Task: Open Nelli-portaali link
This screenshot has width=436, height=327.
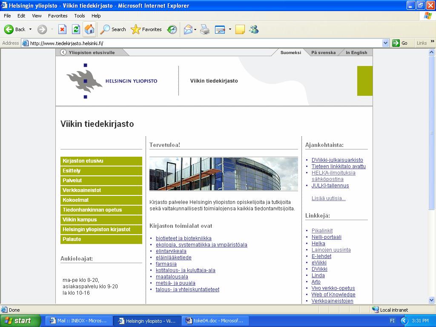Action: coord(327,237)
